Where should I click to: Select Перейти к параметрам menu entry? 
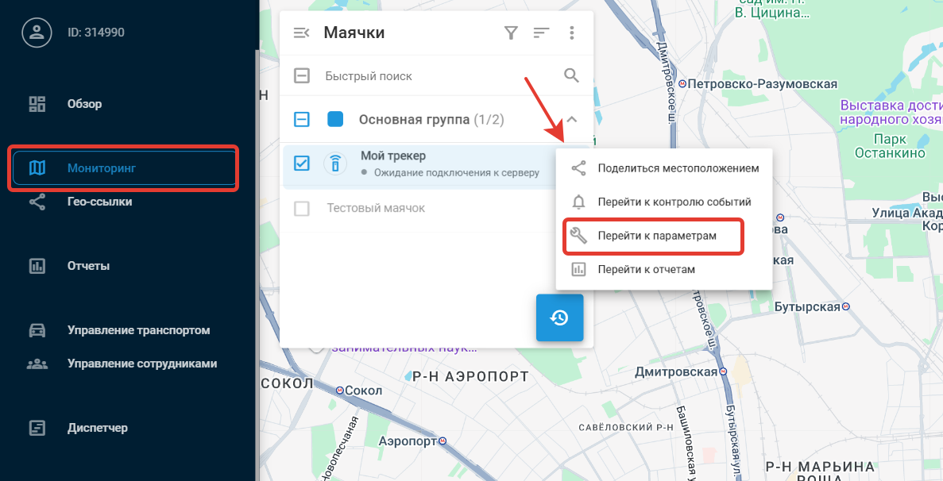(x=656, y=237)
